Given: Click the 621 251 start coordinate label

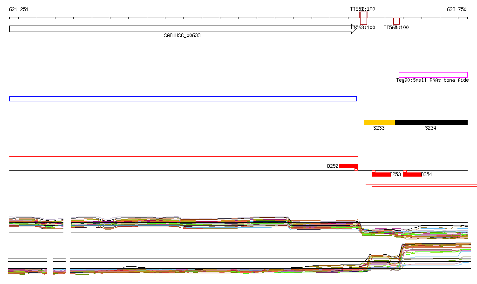Looking at the screenshot, I should (x=19, y=9).
